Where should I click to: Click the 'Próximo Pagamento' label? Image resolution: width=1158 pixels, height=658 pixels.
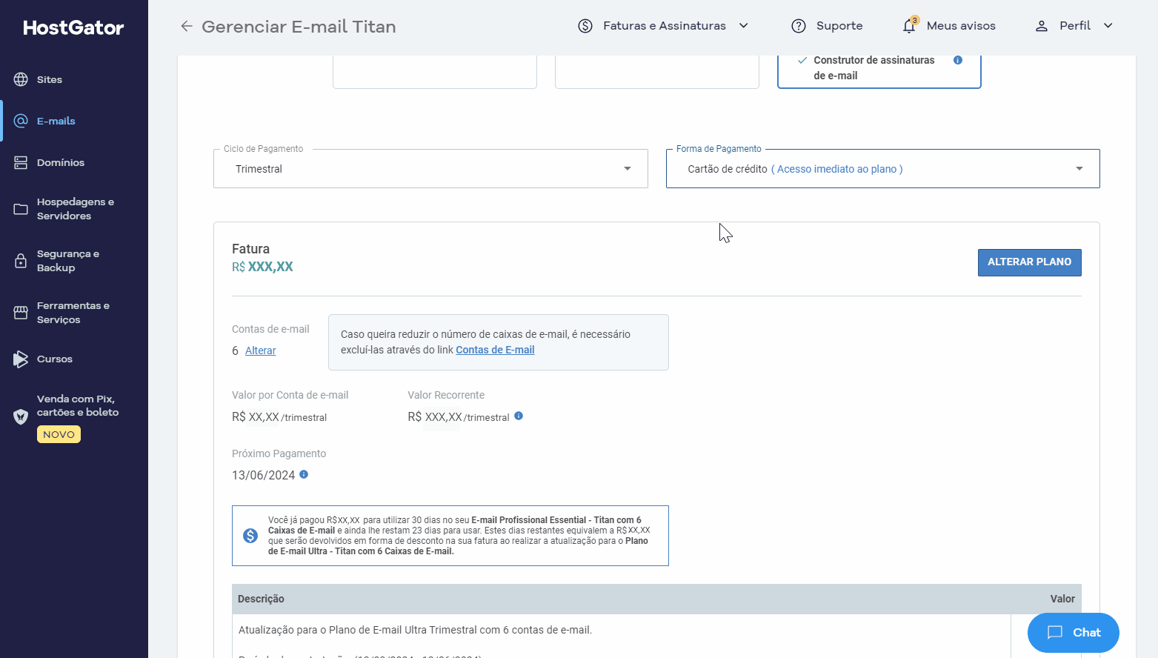tap(279, 453)
